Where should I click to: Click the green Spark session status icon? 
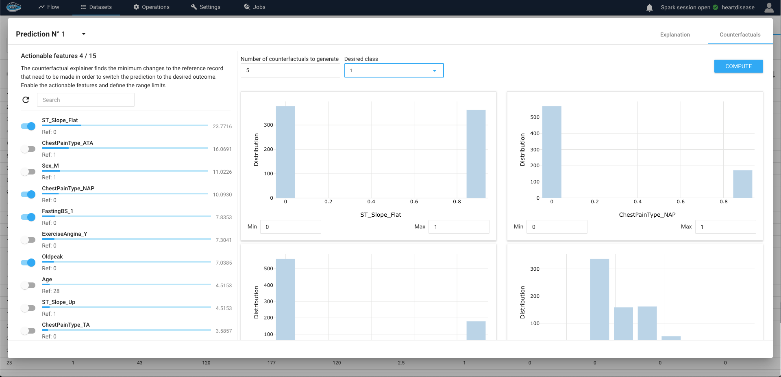pyautogui.click(x=716, y=7)
